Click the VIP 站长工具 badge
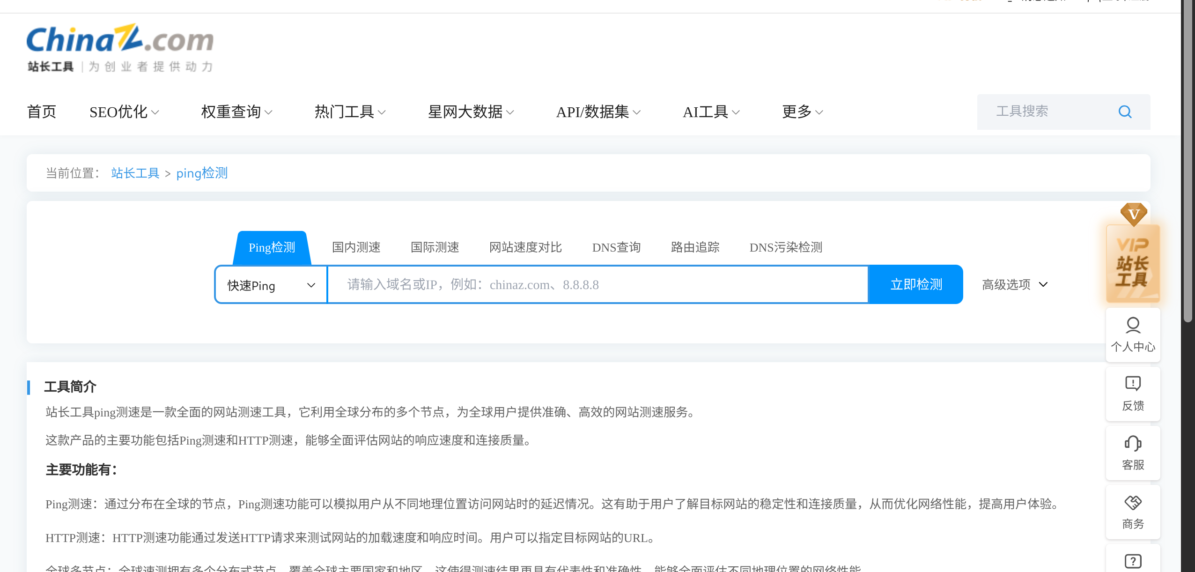 (x=1133, y=262)
